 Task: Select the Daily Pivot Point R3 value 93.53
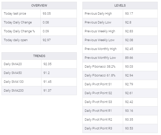(129, 128)
